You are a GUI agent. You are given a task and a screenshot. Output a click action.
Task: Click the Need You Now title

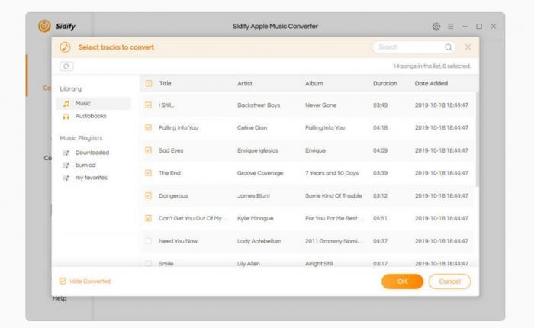pyautogui.click(x=178, y=241)
